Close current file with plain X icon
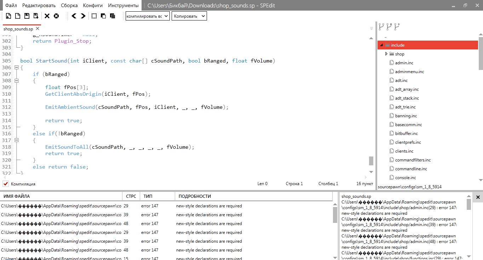483x260 pixels. 47,16
